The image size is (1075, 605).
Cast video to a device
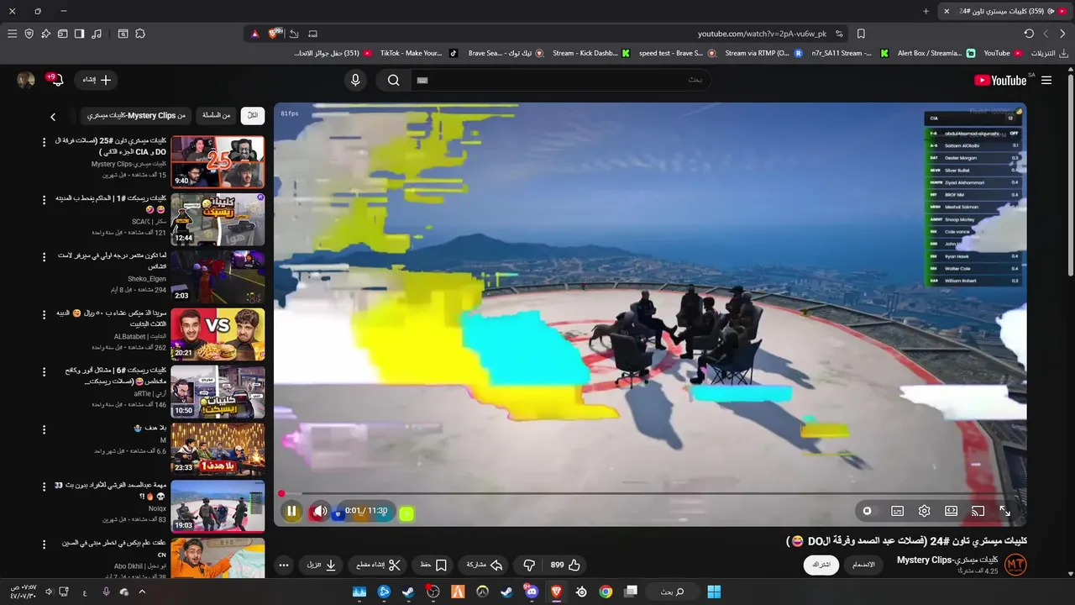978,511
